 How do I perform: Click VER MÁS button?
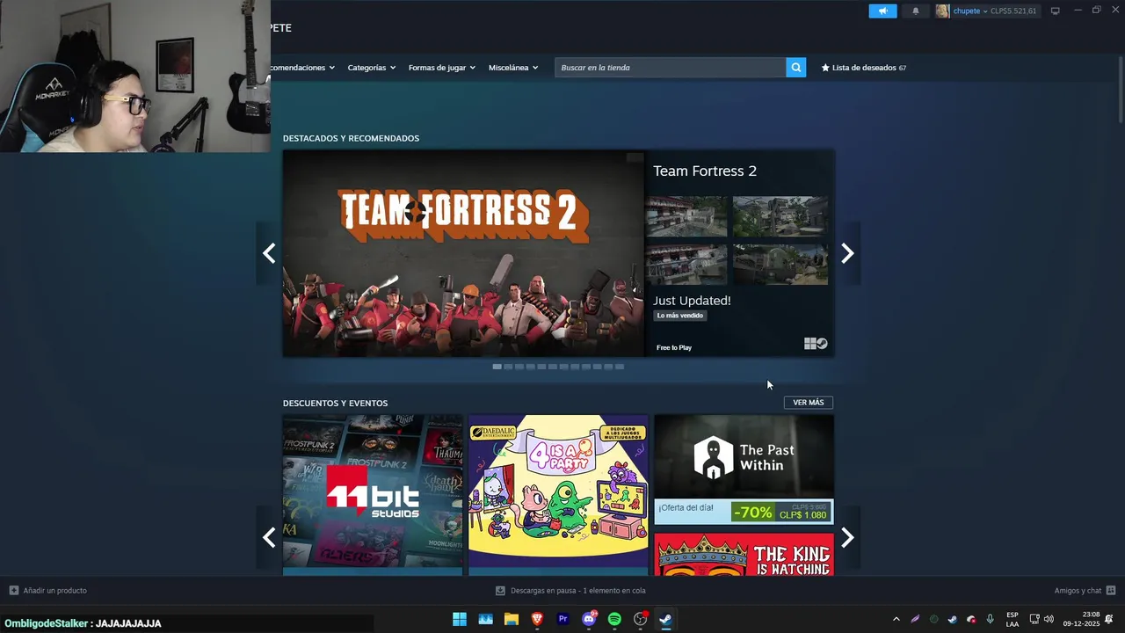[808, 403]
